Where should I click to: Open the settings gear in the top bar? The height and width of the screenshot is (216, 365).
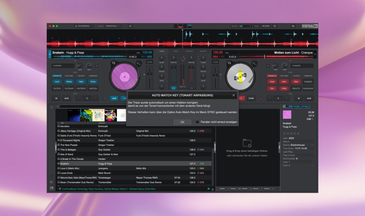pyautogui.click(x=293, y=26)
